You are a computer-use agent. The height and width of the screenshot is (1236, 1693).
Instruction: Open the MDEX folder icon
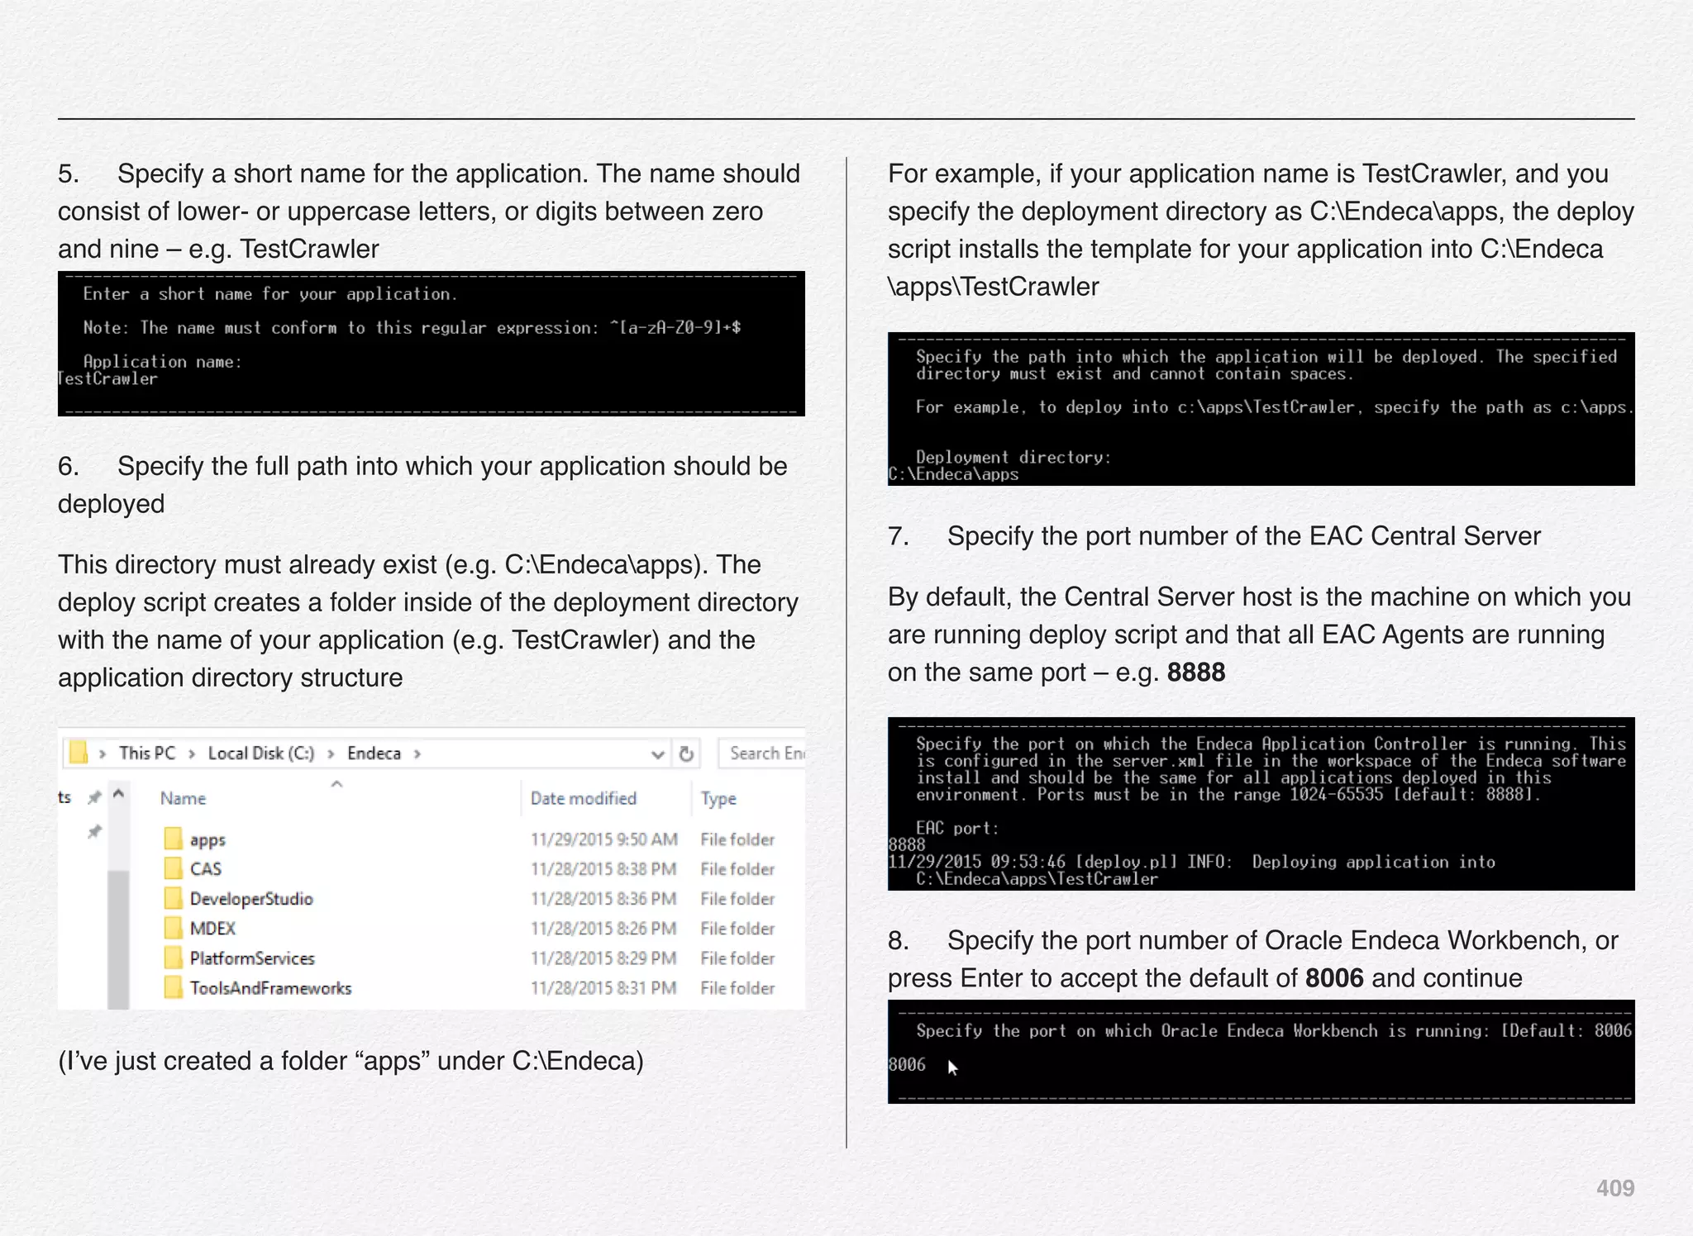(173, 928)
